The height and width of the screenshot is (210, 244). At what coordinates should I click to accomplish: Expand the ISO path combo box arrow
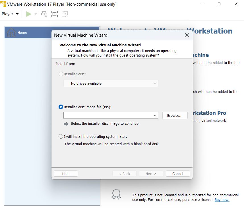pos(155,115)
